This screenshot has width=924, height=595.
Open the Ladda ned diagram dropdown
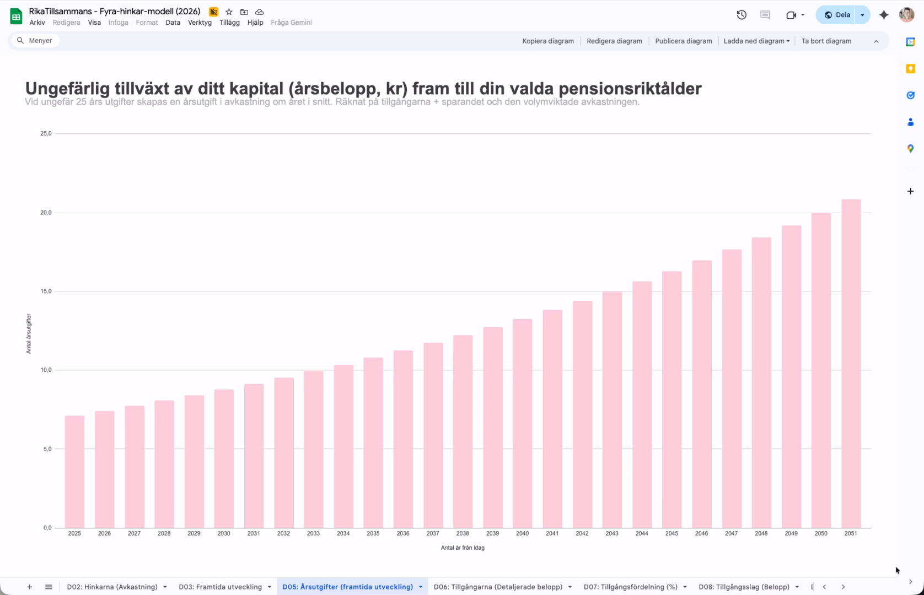coord(756,41)
